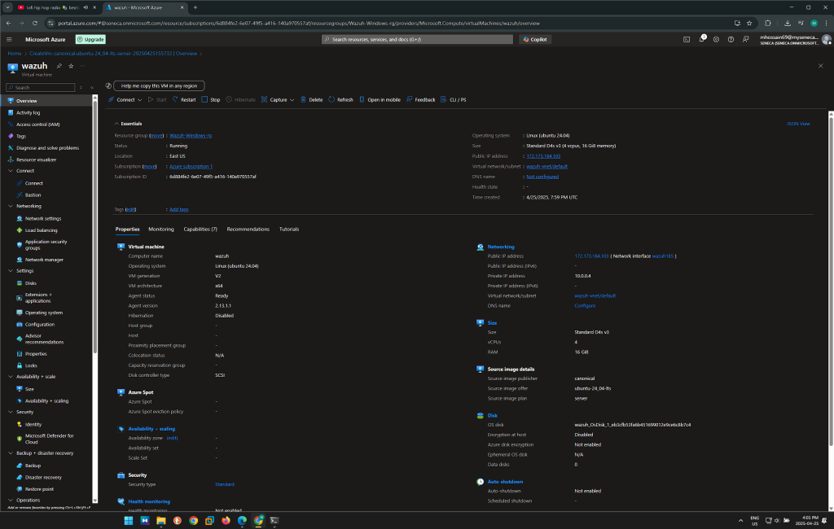Refresh the VM overview
Viewport: 834px width, 529px height.
point(341,99)
